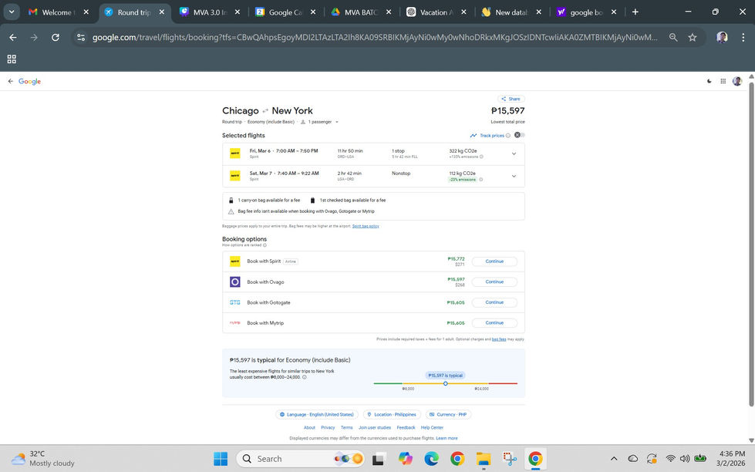Open the About footer link
The height and width of the screenshot is (472, 755).
click(309, 428)
